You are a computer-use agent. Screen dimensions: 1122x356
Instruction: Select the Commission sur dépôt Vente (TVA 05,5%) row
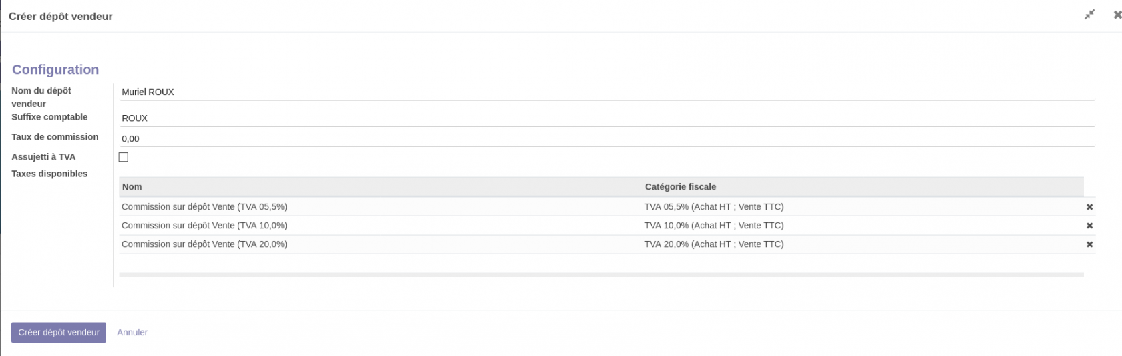(x=204, y=207)
